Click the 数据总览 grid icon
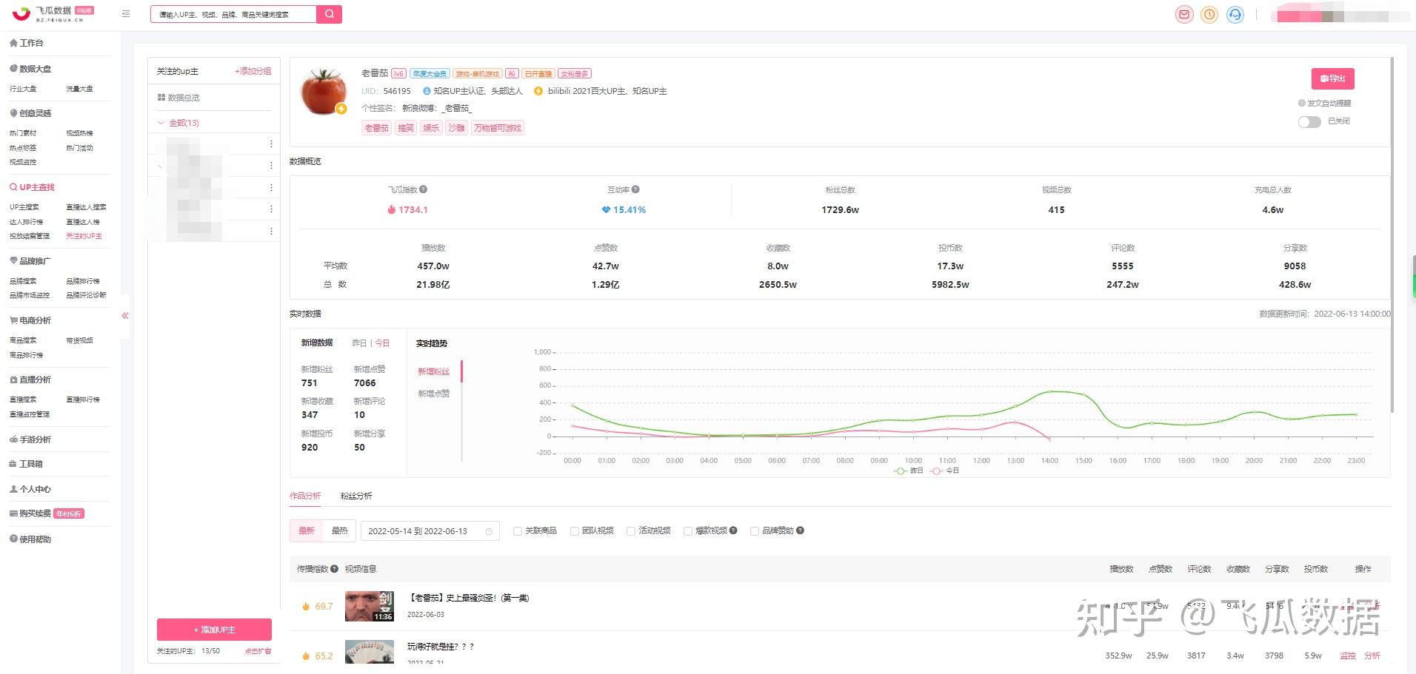This screenshot has width=1416, height=674. pos(161,98)
